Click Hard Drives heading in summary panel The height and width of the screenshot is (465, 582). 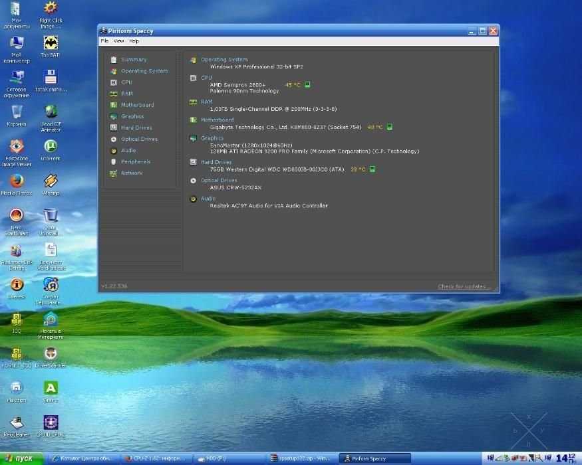(x=216, y=162)
